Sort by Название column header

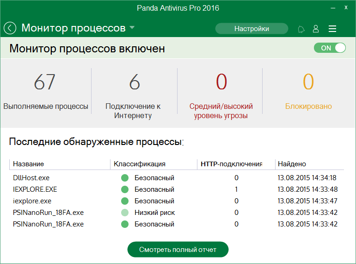click(28, 164)
